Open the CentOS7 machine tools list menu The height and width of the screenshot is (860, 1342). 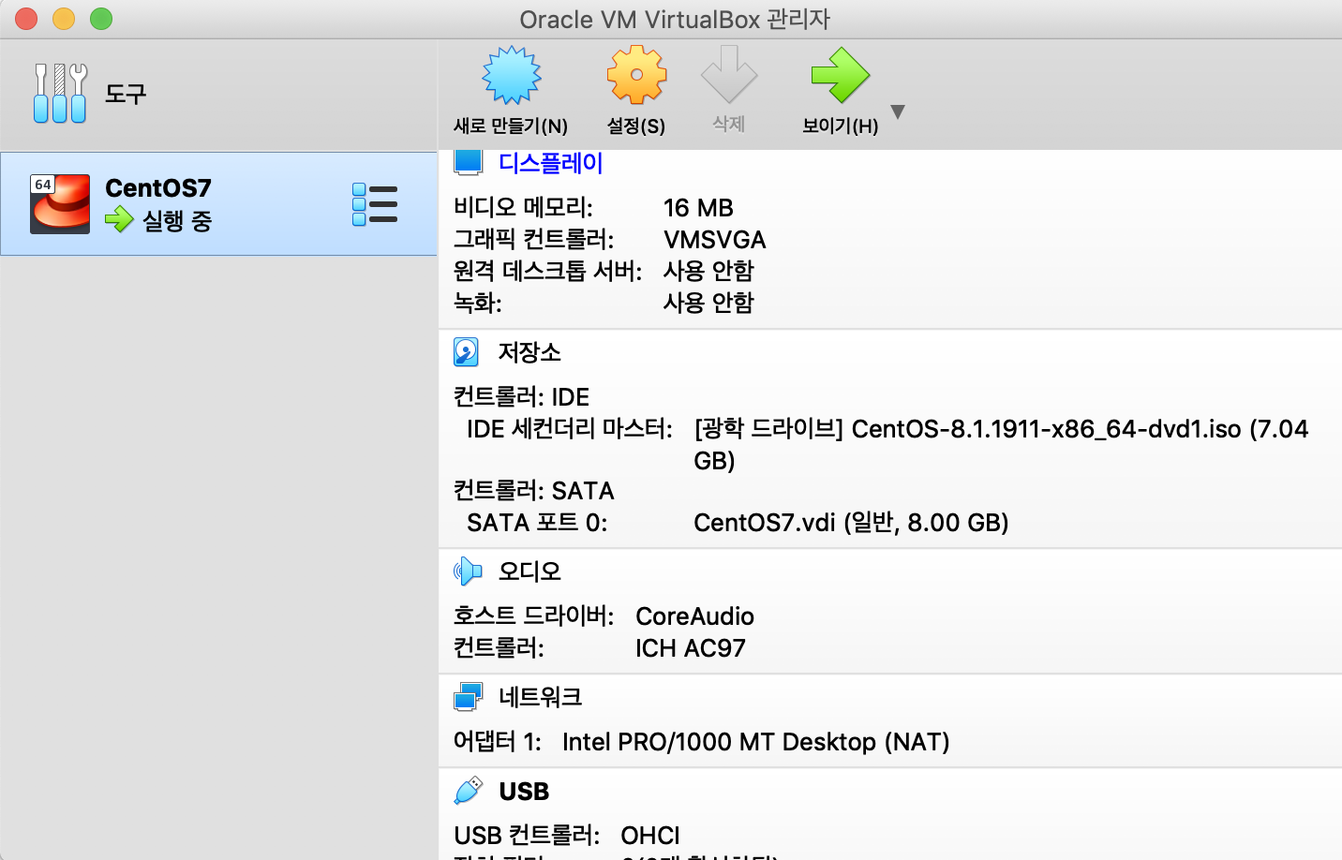(x=375, y=203)
